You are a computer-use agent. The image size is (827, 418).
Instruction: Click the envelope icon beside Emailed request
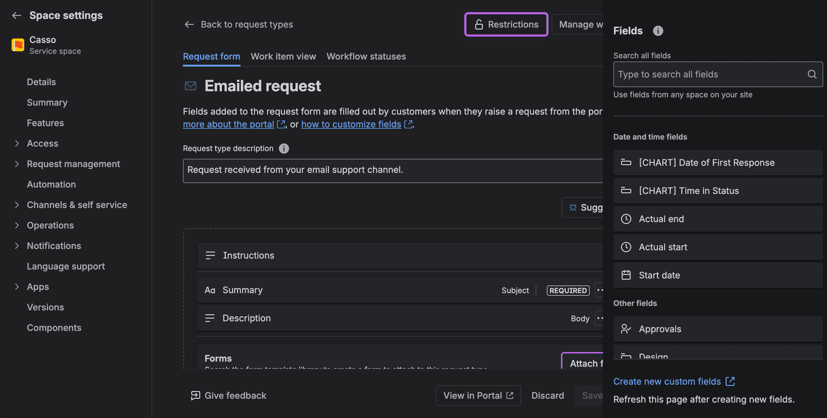click(190, 86)
